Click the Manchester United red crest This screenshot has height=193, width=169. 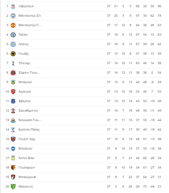pos(13,25)
